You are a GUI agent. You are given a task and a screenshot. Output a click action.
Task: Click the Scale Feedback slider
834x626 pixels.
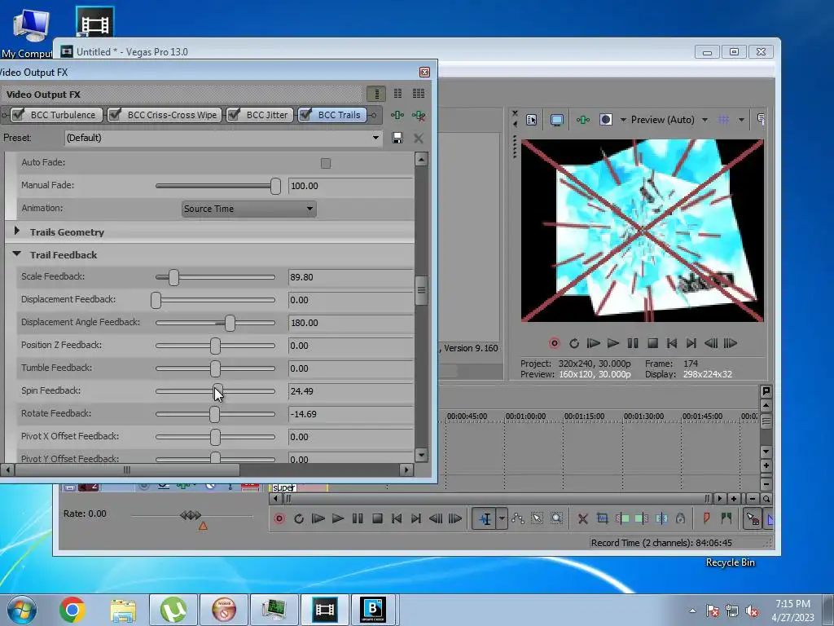click(215, 277)
